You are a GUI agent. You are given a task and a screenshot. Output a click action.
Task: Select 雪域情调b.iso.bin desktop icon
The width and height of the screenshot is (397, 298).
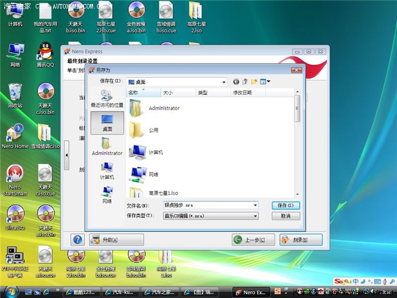coord(136,263)
